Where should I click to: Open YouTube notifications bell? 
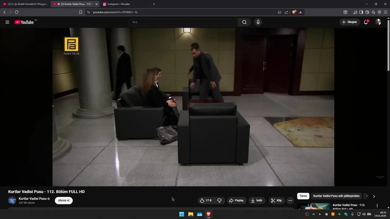point(366,22)
